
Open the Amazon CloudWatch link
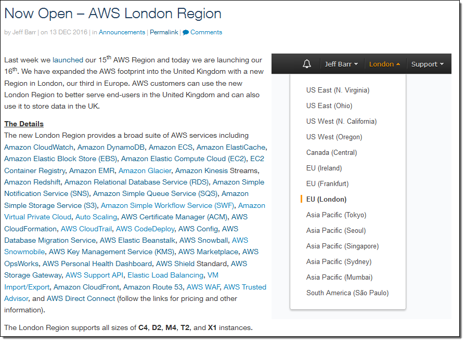tap(39, 147)
